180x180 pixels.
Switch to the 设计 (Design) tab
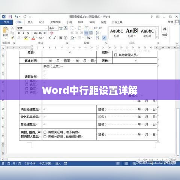click(42, 22)
